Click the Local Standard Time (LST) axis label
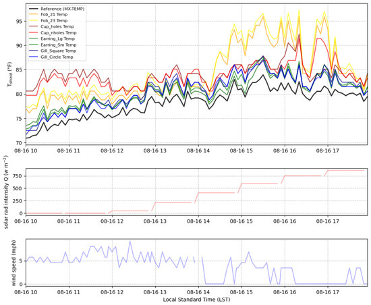This screenshot has width=371, height=305. click(196, 300)
